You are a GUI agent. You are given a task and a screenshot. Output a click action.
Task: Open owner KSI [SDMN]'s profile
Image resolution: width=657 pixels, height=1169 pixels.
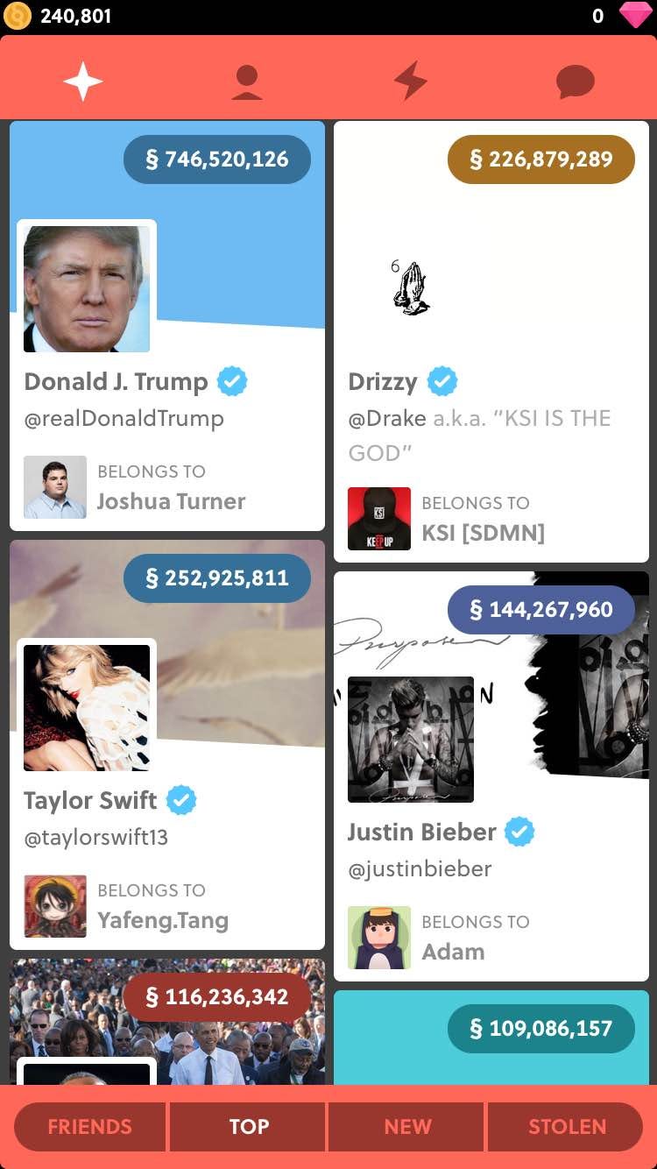[447, 519]
